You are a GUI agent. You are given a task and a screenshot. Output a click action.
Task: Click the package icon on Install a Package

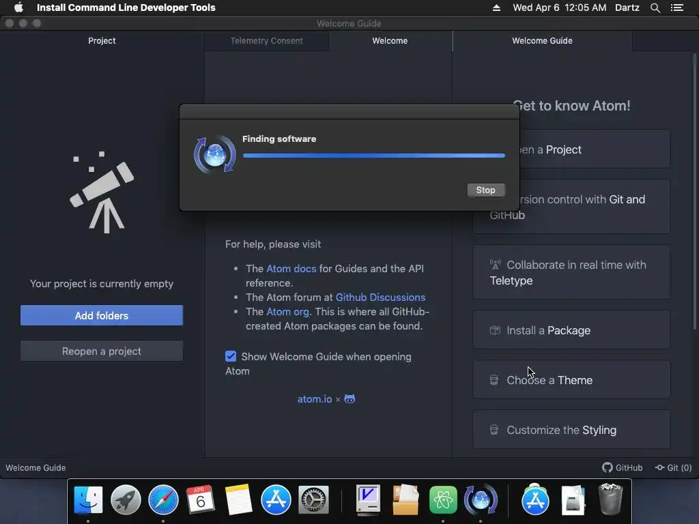click(x=495, y=330)
